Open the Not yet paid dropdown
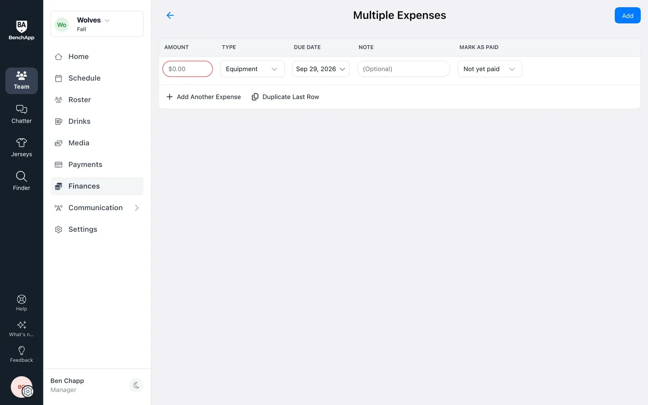The width and height of the screenshot is (648, 405). click(490, 69)
